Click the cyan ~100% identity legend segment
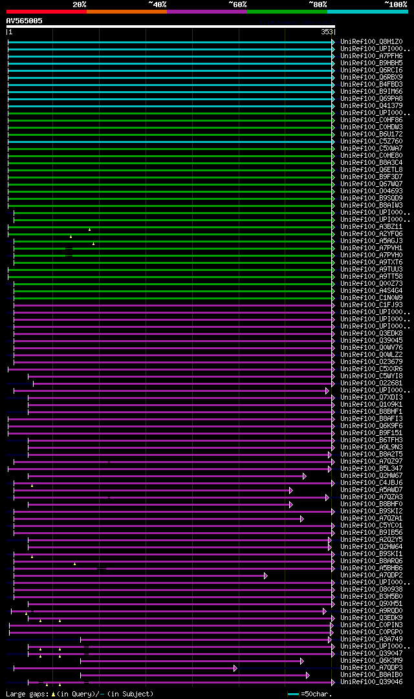 click(367, 12)
